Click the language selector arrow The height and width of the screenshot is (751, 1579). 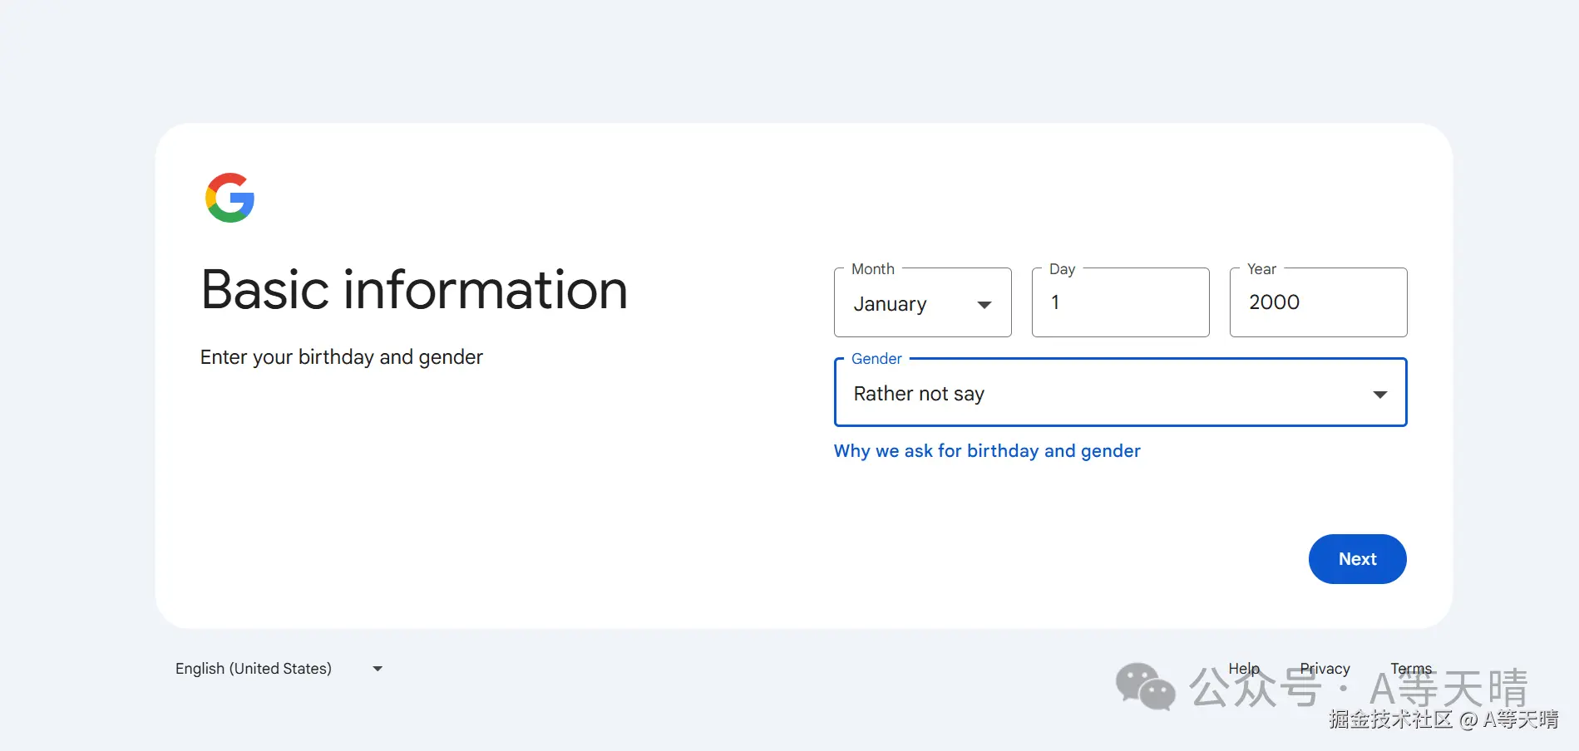point(377,669)
